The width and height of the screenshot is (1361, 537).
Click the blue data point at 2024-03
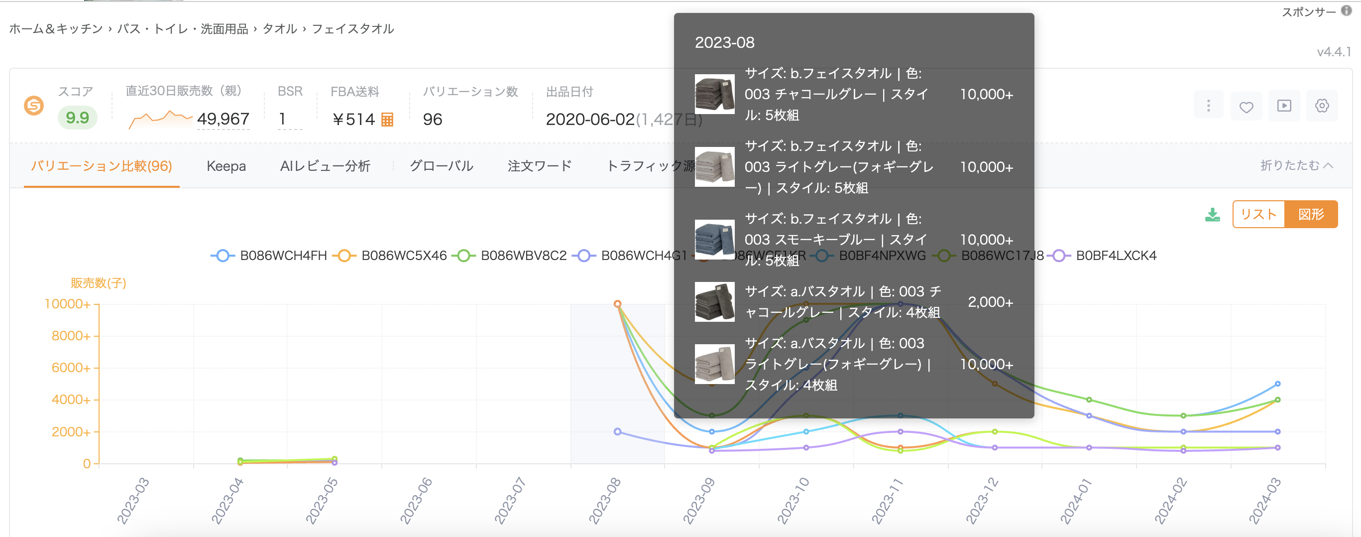coord(1277,384)
